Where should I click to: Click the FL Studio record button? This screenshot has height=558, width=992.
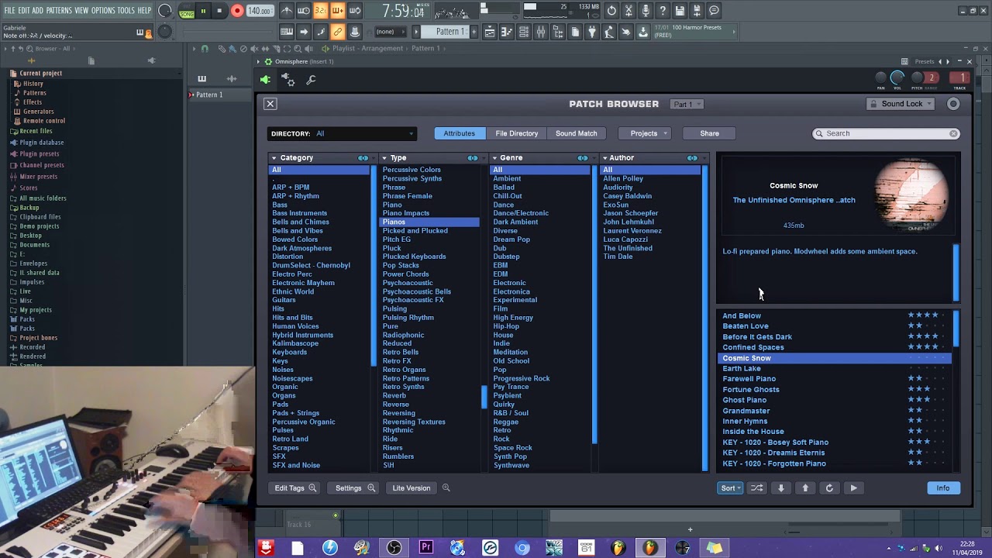[x=237, y=11]
